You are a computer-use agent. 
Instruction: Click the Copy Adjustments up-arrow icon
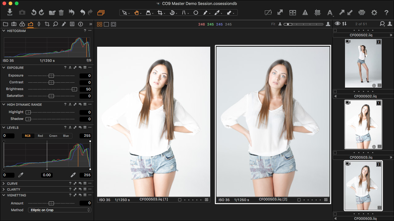coord(342,13)
